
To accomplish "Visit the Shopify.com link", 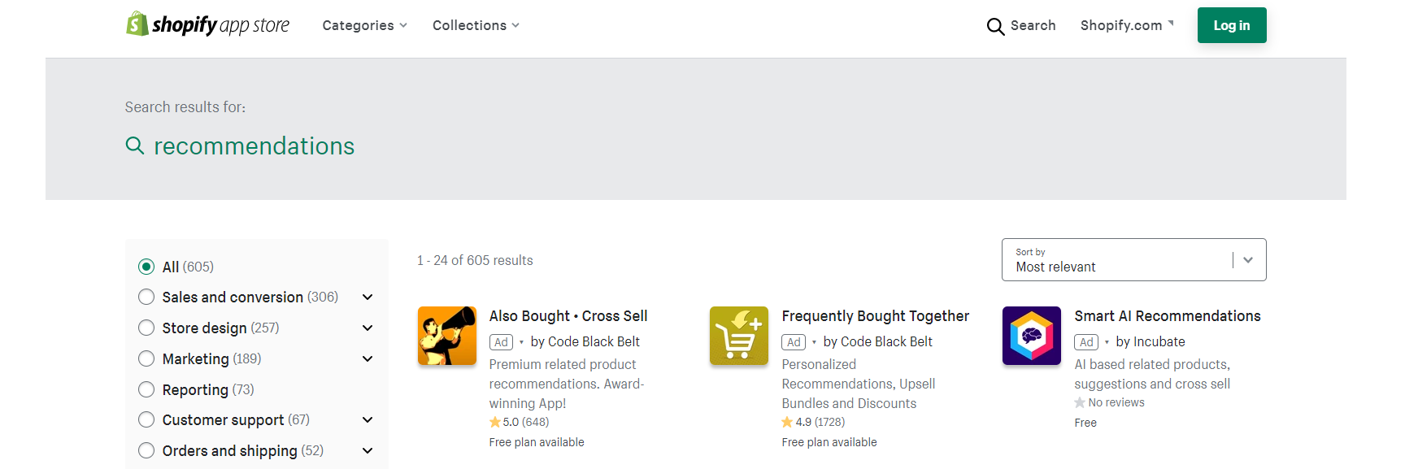I will 1127,25.
